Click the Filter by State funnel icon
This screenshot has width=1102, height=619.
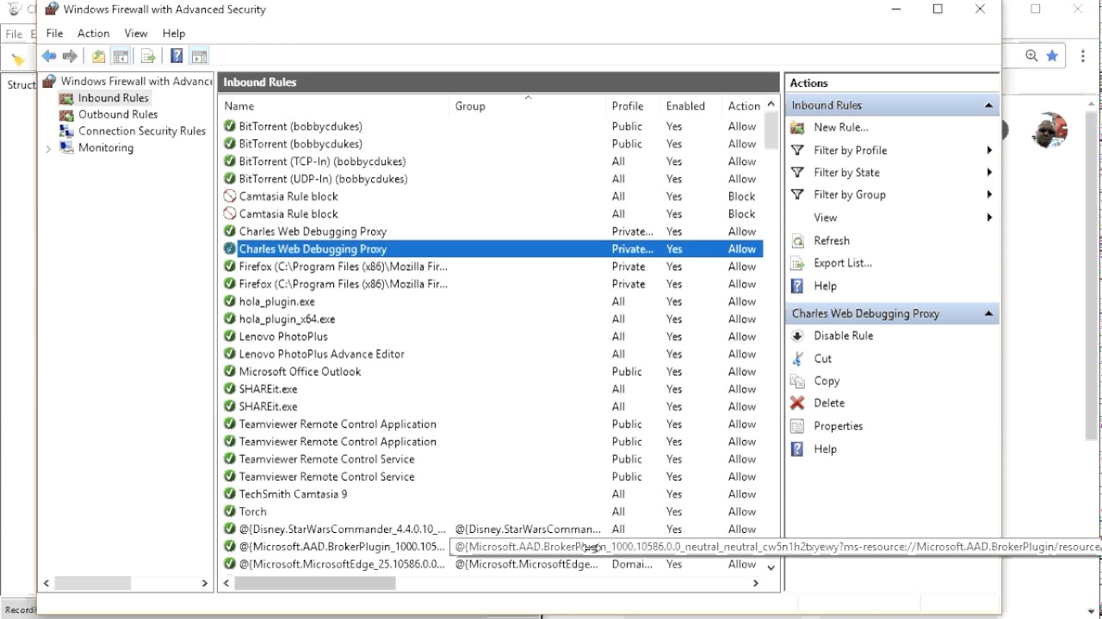click(x=797, y=173)
